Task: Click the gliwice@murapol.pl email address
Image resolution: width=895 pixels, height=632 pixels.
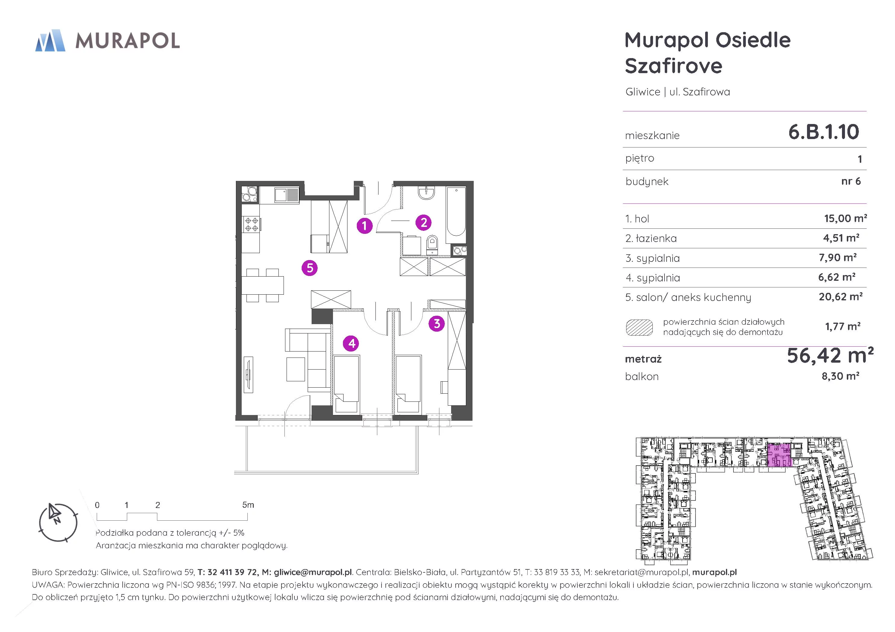Action: click(x=312, y=572)
